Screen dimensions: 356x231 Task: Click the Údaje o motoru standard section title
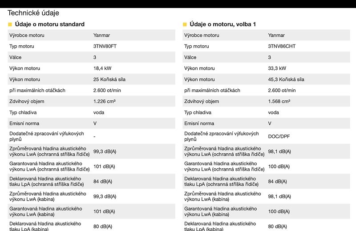(50, 24)
